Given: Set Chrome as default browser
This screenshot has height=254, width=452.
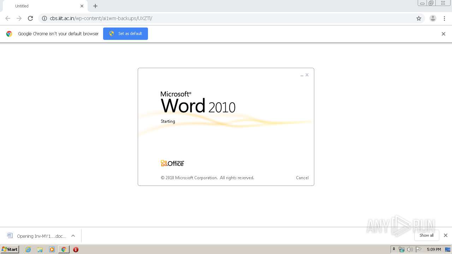Looking at the screenshot, I should point(125,34).
